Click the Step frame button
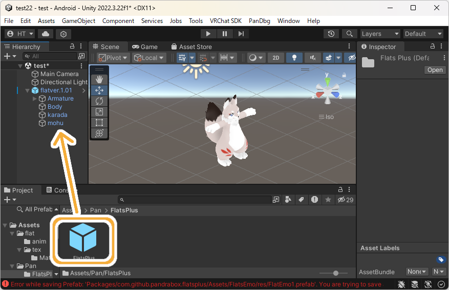The image size is (449, 290). click(x=241, y=34)
